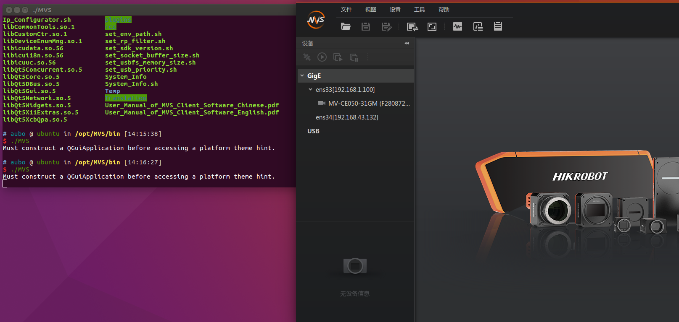The image size is (679, 322).
Task: Click the terminal cursor block
Action: click(x=5, y=184)
